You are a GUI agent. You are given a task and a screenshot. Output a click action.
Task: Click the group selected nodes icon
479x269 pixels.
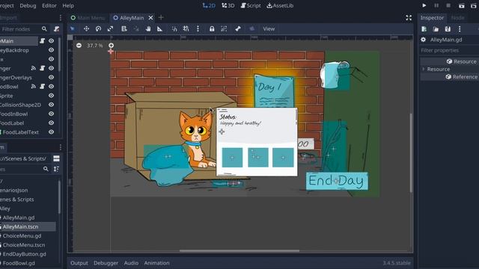coord(224,28)
